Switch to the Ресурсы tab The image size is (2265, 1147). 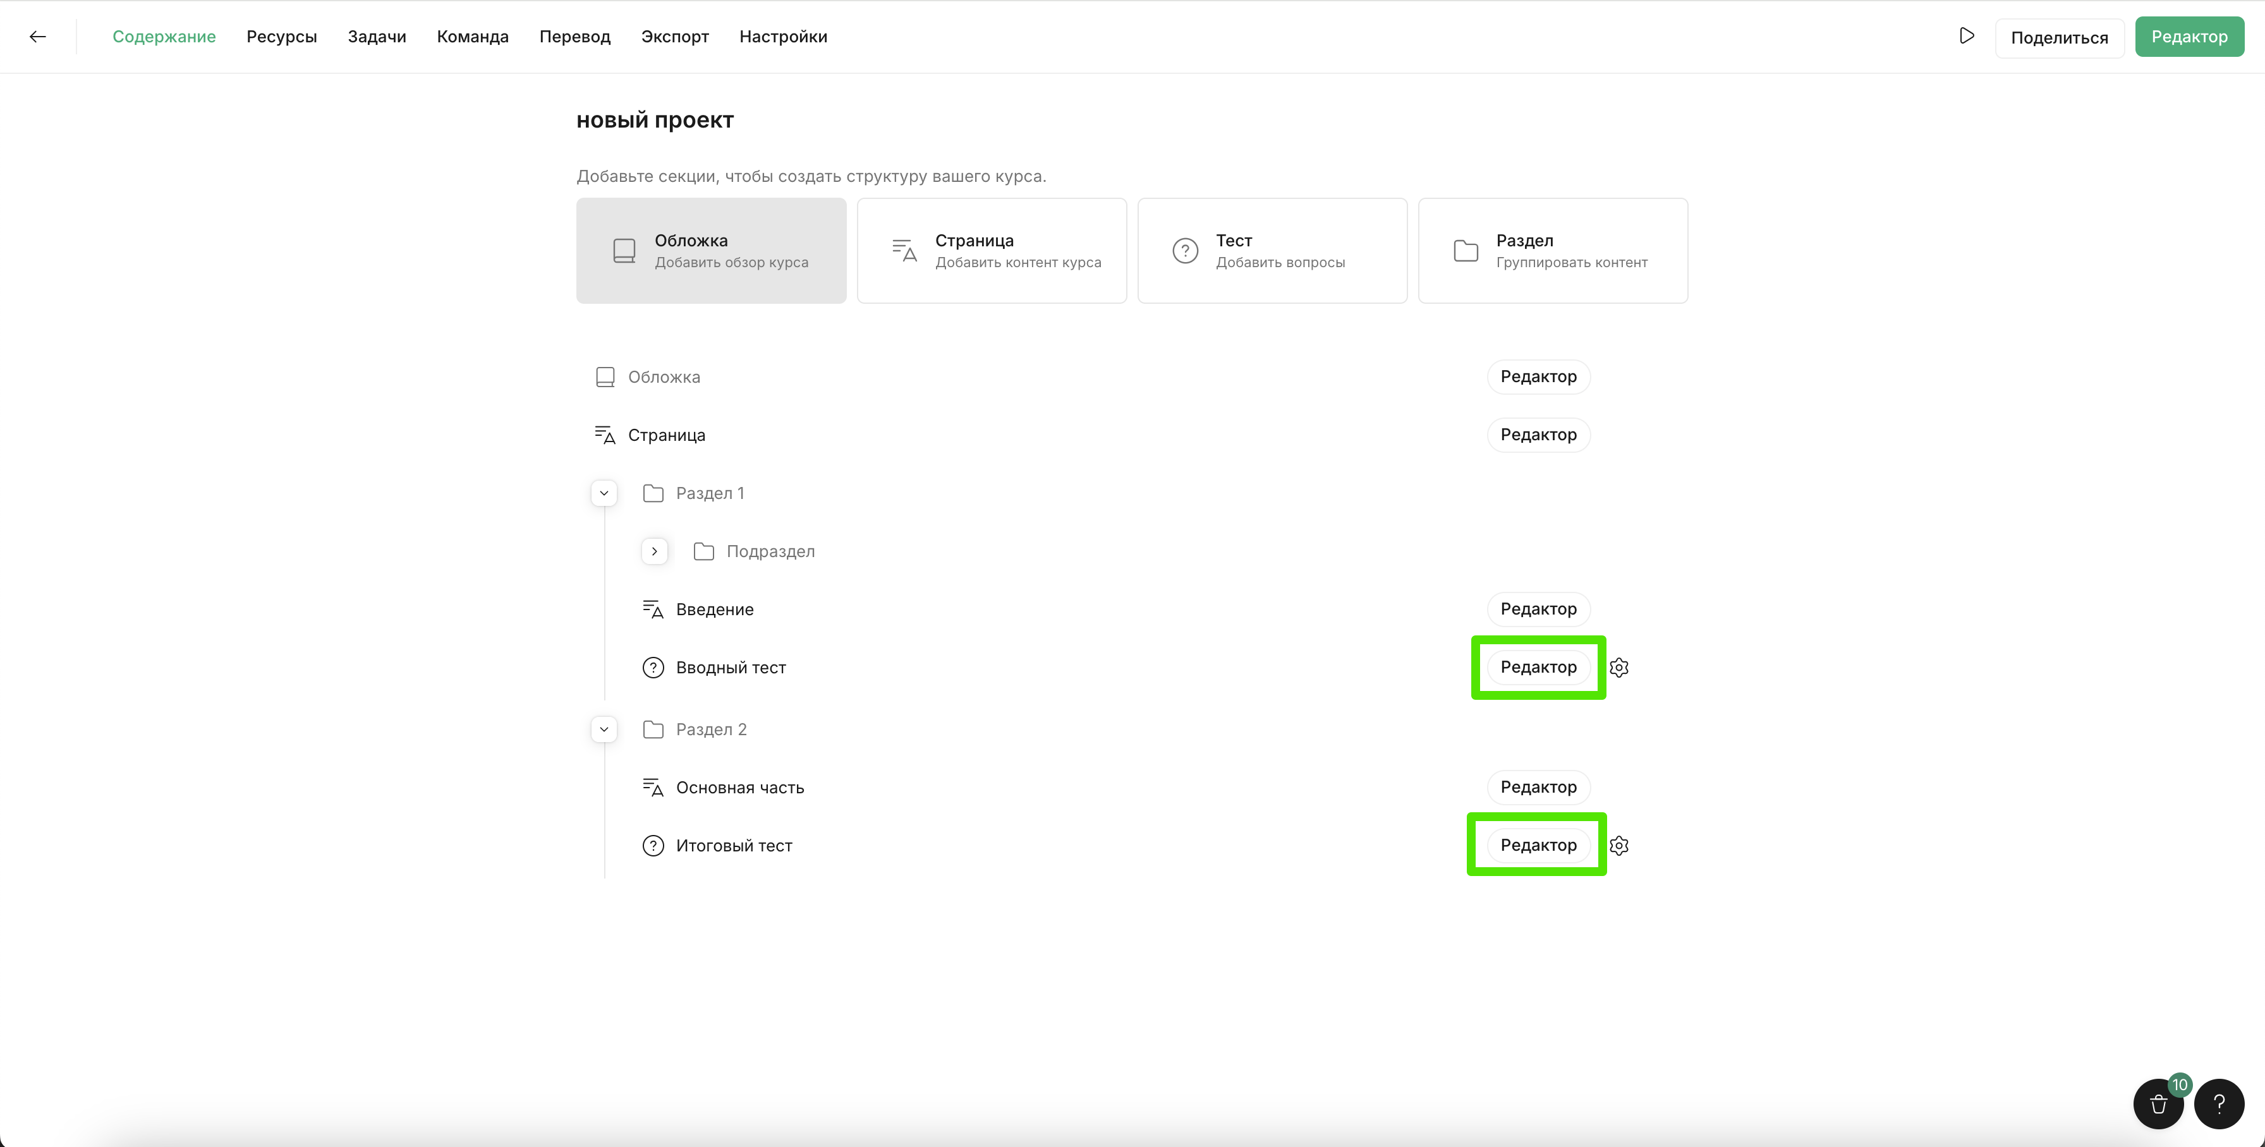coord(281,36)
